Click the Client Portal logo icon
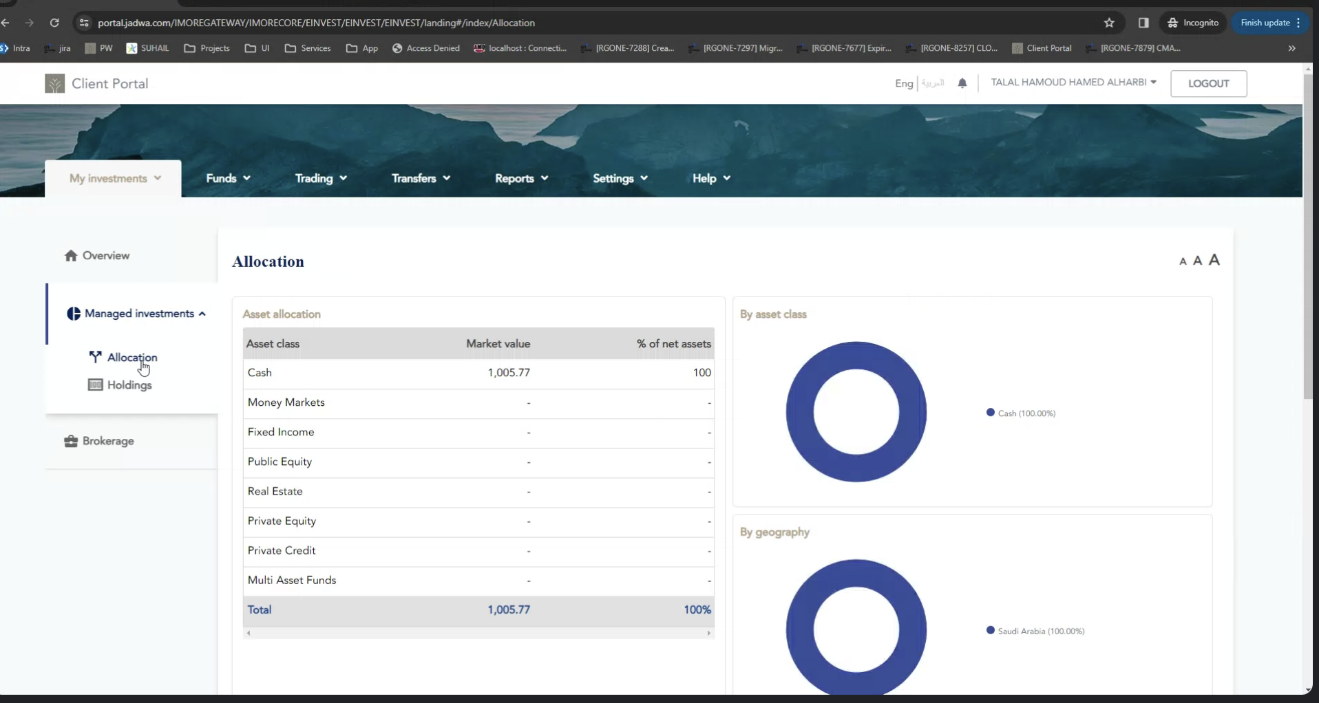The width and height of the screenshot is (1319, 703). (54, 84)
